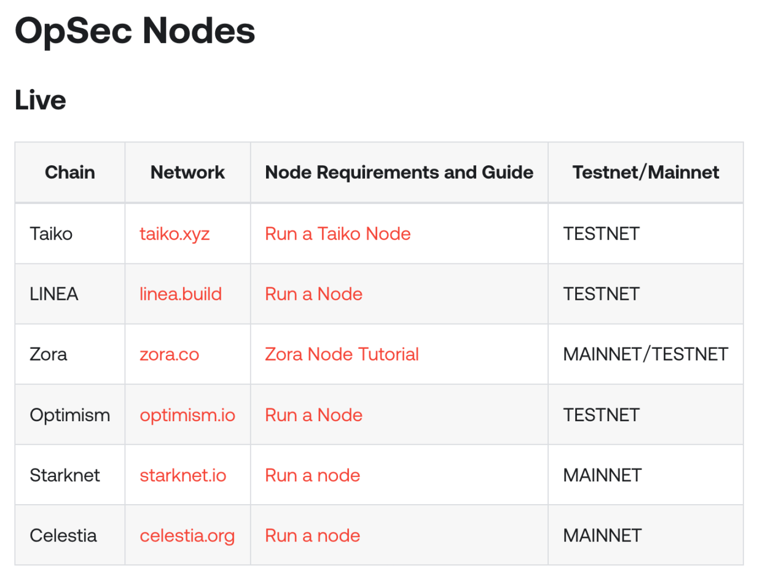Open the Zora Node Tutorial link
The image size is (781, 576).
point(342,354)
